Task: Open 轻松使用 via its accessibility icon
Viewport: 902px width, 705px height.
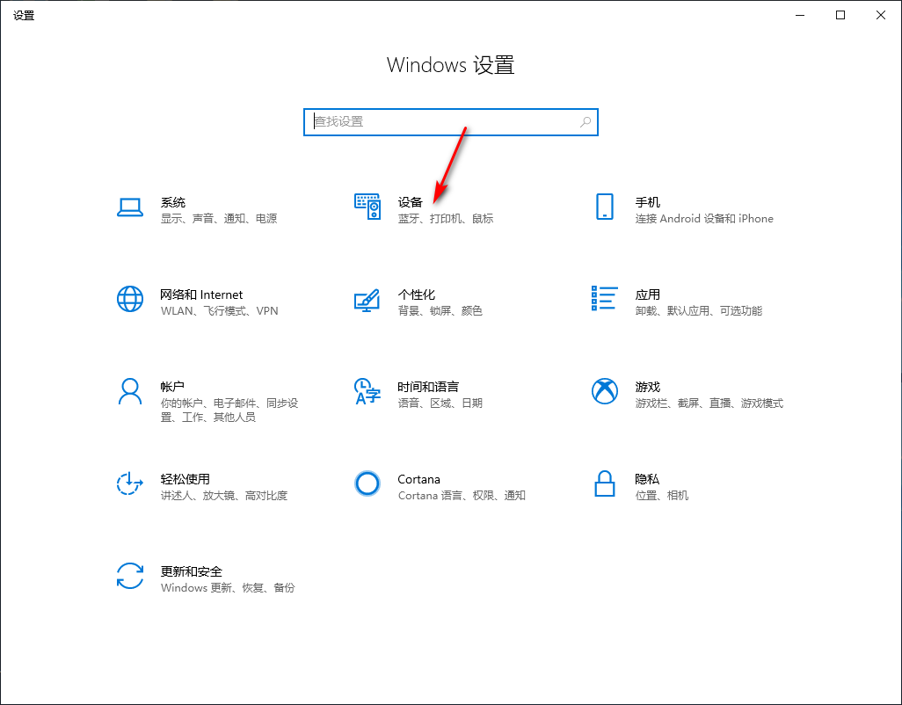Action: [130, 483]
